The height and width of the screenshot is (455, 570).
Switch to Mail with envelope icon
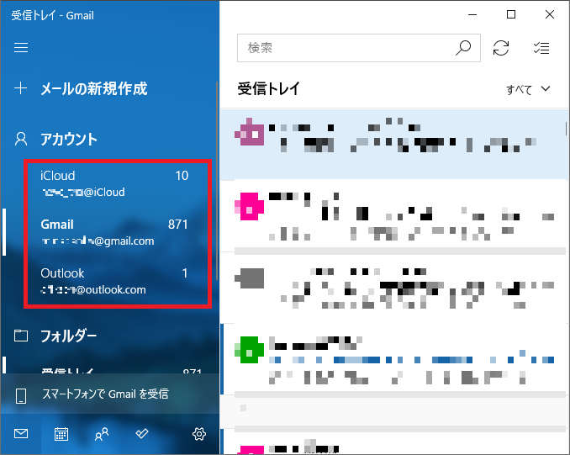click(x=21, y=433)
